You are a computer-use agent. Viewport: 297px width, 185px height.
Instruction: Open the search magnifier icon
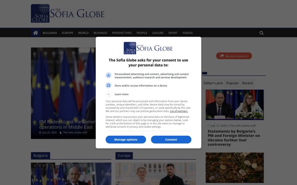pyautogui.click(x=262, y=33)
